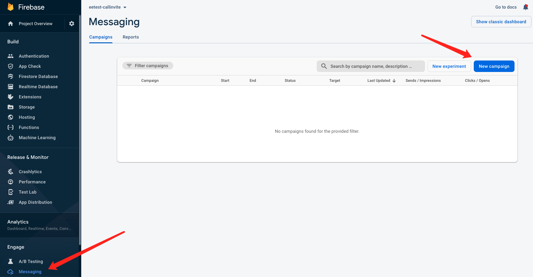Switch to the Reports tab
This screenshot has width=533, height=277.
click(131, 37)
